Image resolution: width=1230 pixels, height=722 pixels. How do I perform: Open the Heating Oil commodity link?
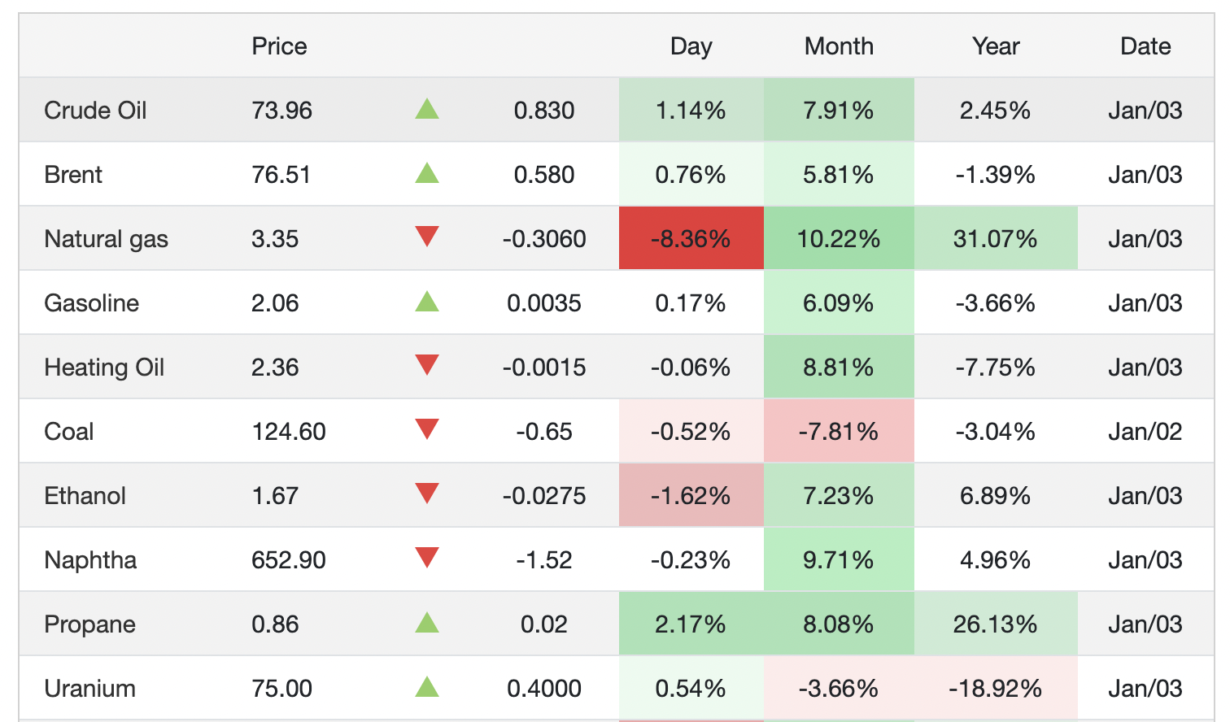(x=104, y=368)
